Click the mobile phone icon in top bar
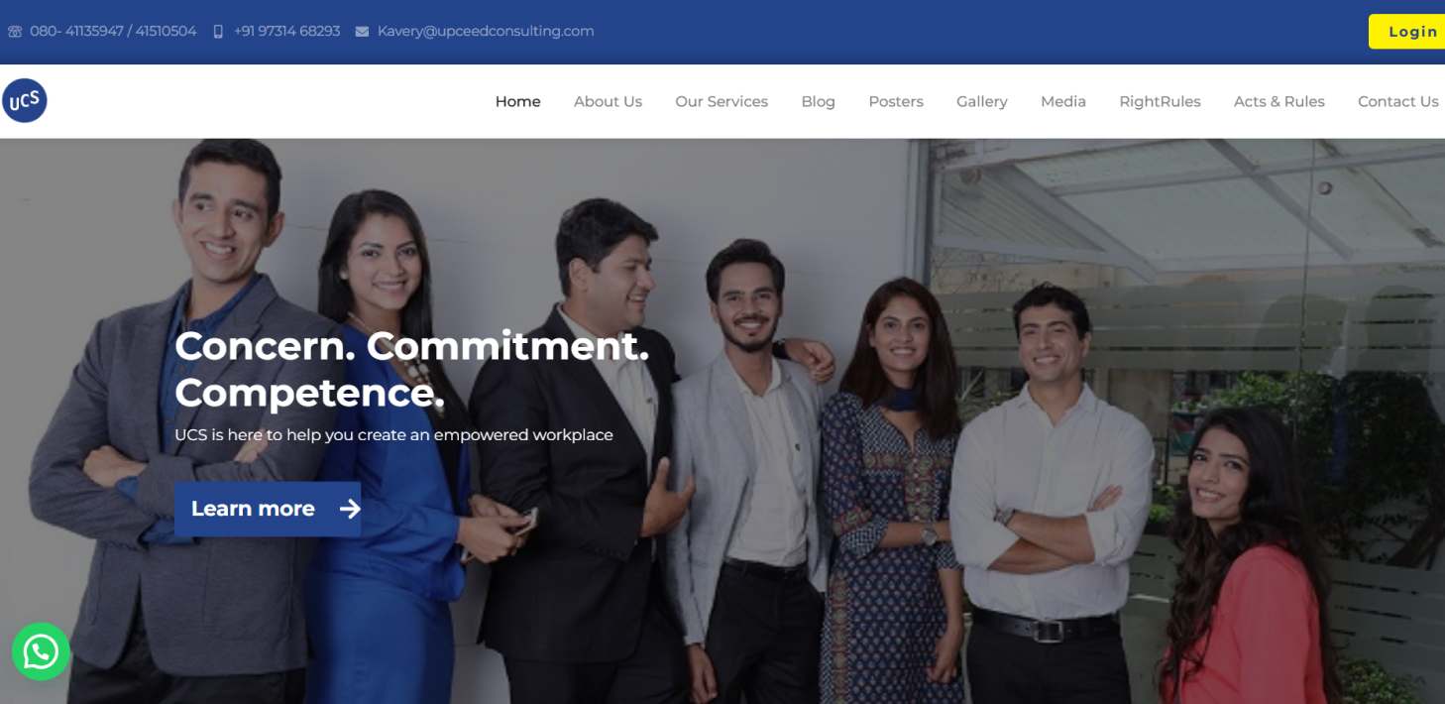Image resolution: width=1445 pixels, height=704 pixels. tap(218, 32)
